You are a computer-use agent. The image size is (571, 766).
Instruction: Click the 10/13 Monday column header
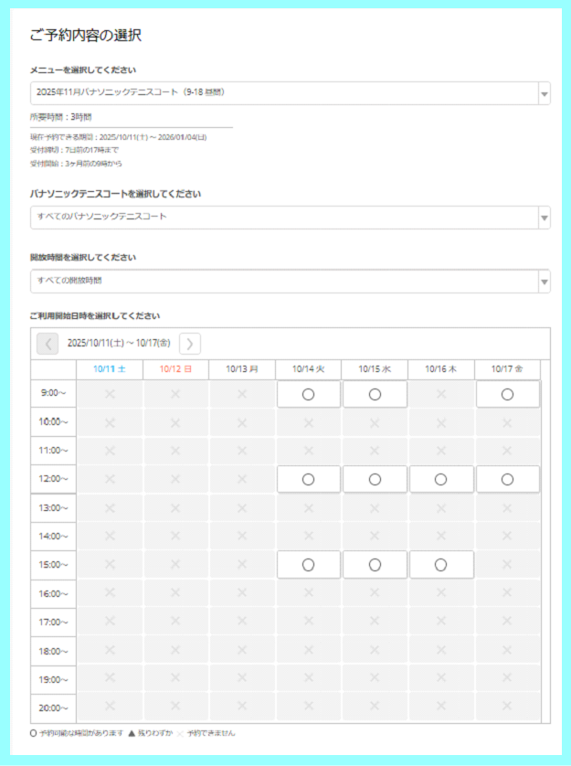pos(242,369)
